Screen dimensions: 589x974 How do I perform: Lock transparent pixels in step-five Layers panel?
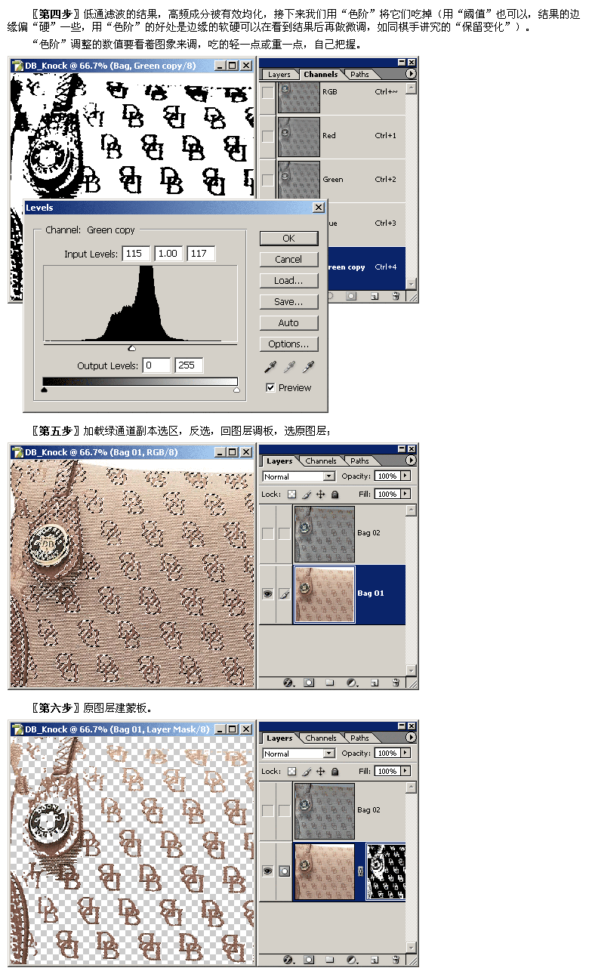291,494
